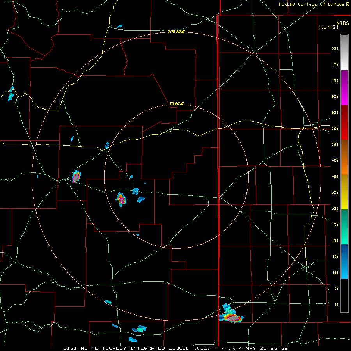Screen dimensions: 351x351
Task: Select the 50 NMI range ring label
Action: 176,104
